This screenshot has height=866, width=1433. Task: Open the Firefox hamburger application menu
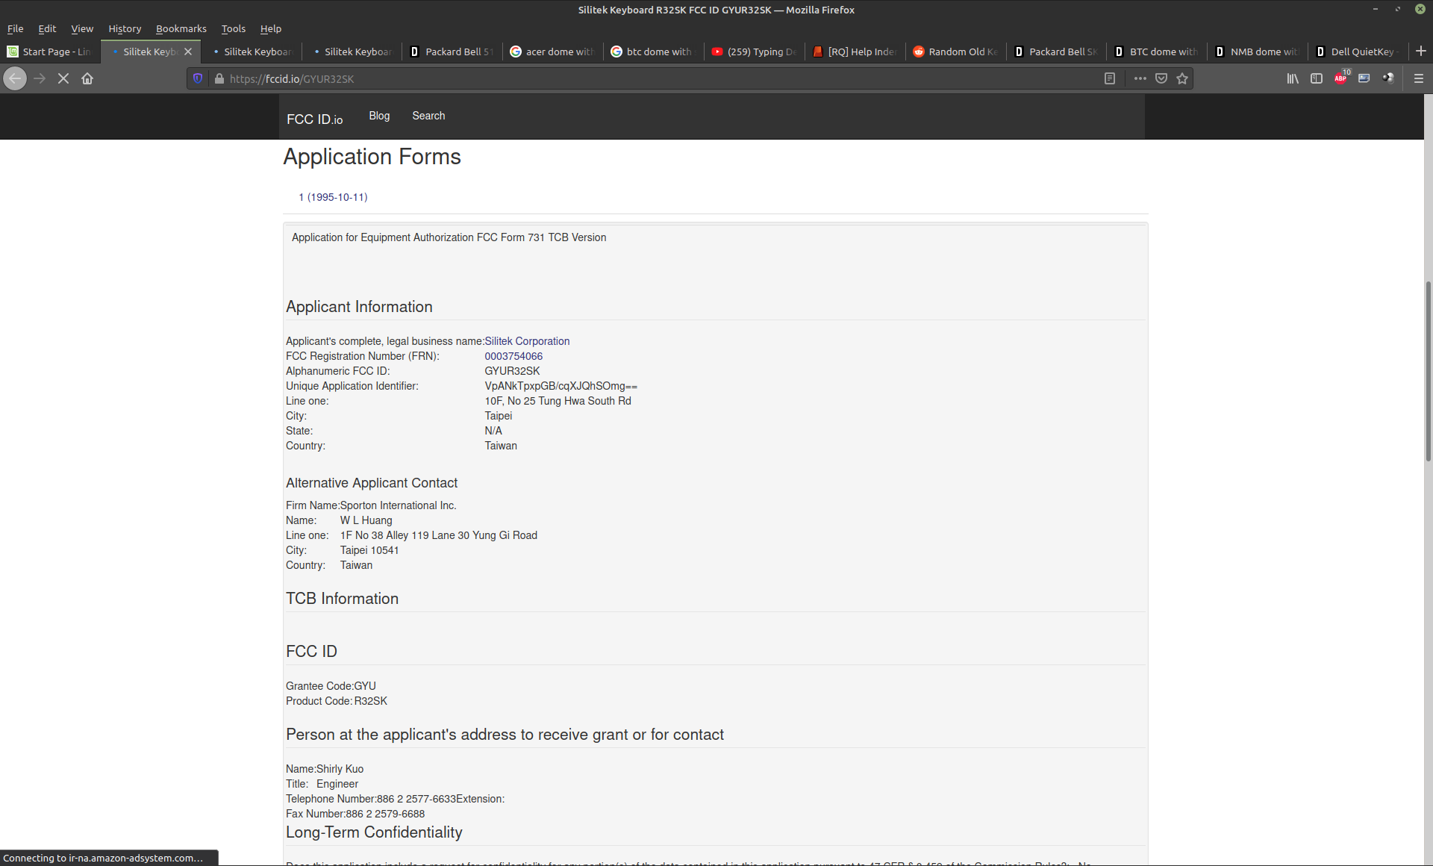[1418, 78]
